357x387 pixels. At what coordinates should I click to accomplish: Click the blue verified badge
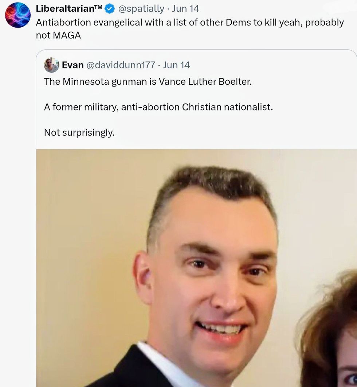[x=110, y=9]
